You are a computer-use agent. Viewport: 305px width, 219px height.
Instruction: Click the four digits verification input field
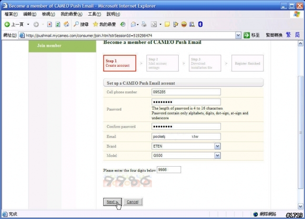(169, 169)
